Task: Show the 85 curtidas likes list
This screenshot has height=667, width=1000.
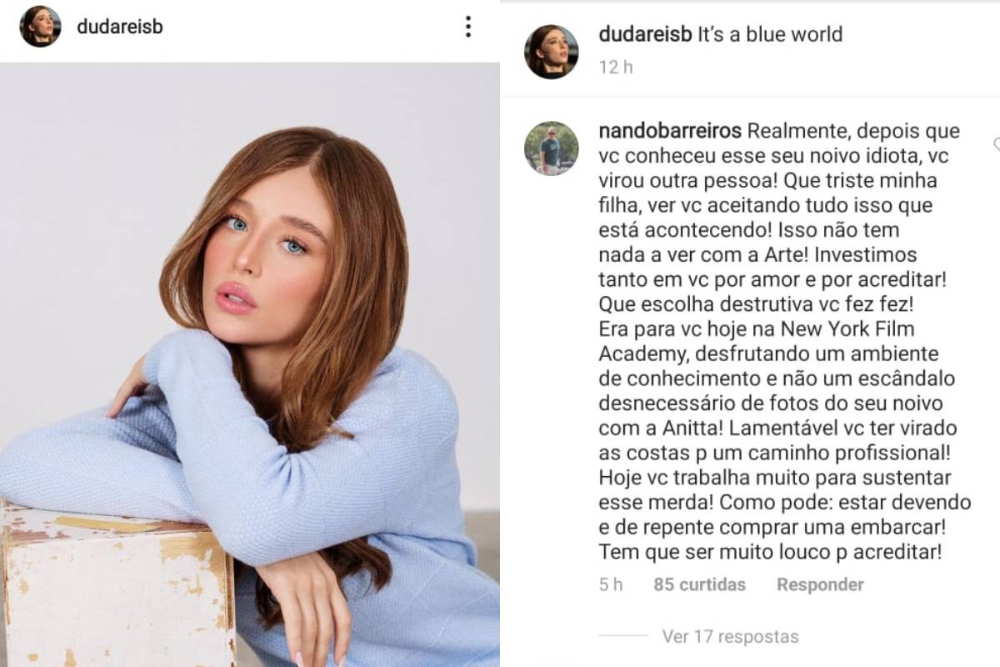Action: (x=699, y=584)
